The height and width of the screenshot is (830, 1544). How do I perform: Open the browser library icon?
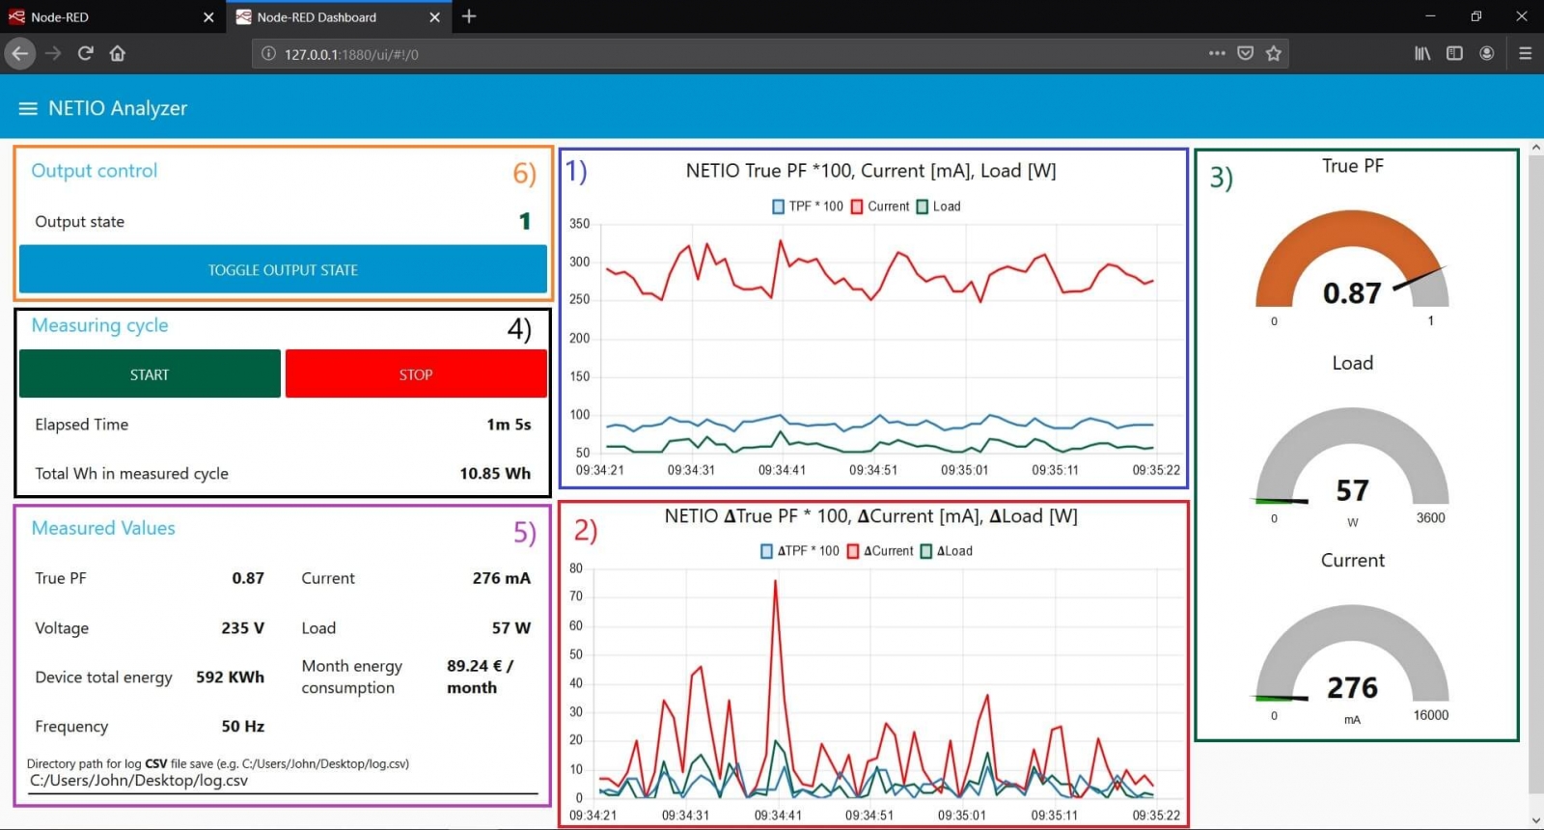click(1422, 53)
